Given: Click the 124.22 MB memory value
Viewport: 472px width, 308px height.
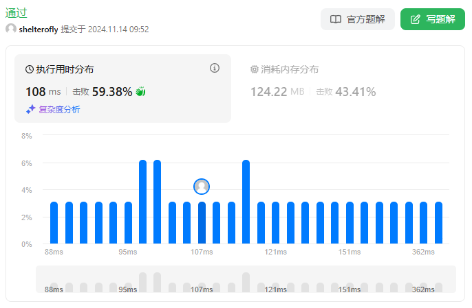Looking at the screenshot, I should pyautogui.click(x=277, y=91).
